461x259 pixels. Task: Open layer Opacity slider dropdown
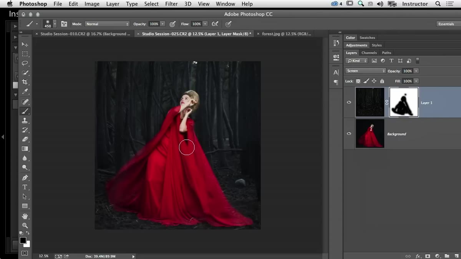416,71
